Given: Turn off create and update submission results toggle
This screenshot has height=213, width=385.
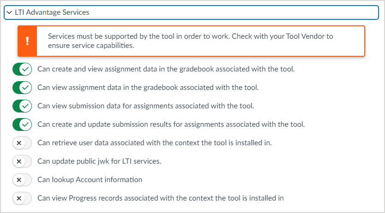Looking at the screenshot, I should [22, 124].
